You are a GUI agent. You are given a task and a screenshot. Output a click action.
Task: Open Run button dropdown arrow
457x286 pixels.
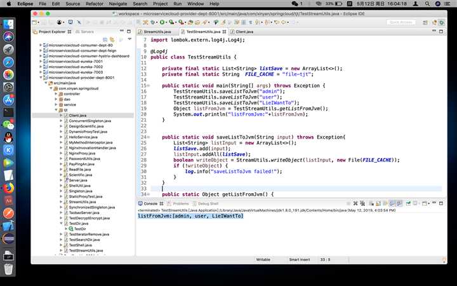click(x=166, y=22)
